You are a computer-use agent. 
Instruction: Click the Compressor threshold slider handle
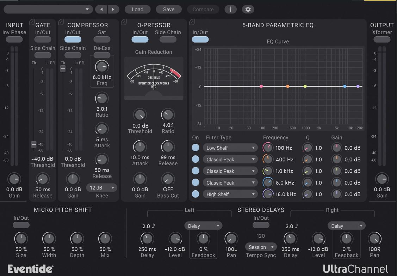[63, 69]
